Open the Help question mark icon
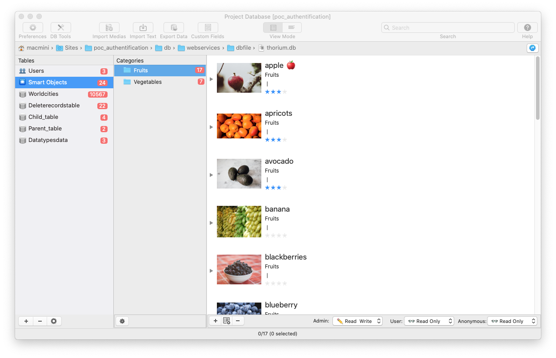 [527, 28]
